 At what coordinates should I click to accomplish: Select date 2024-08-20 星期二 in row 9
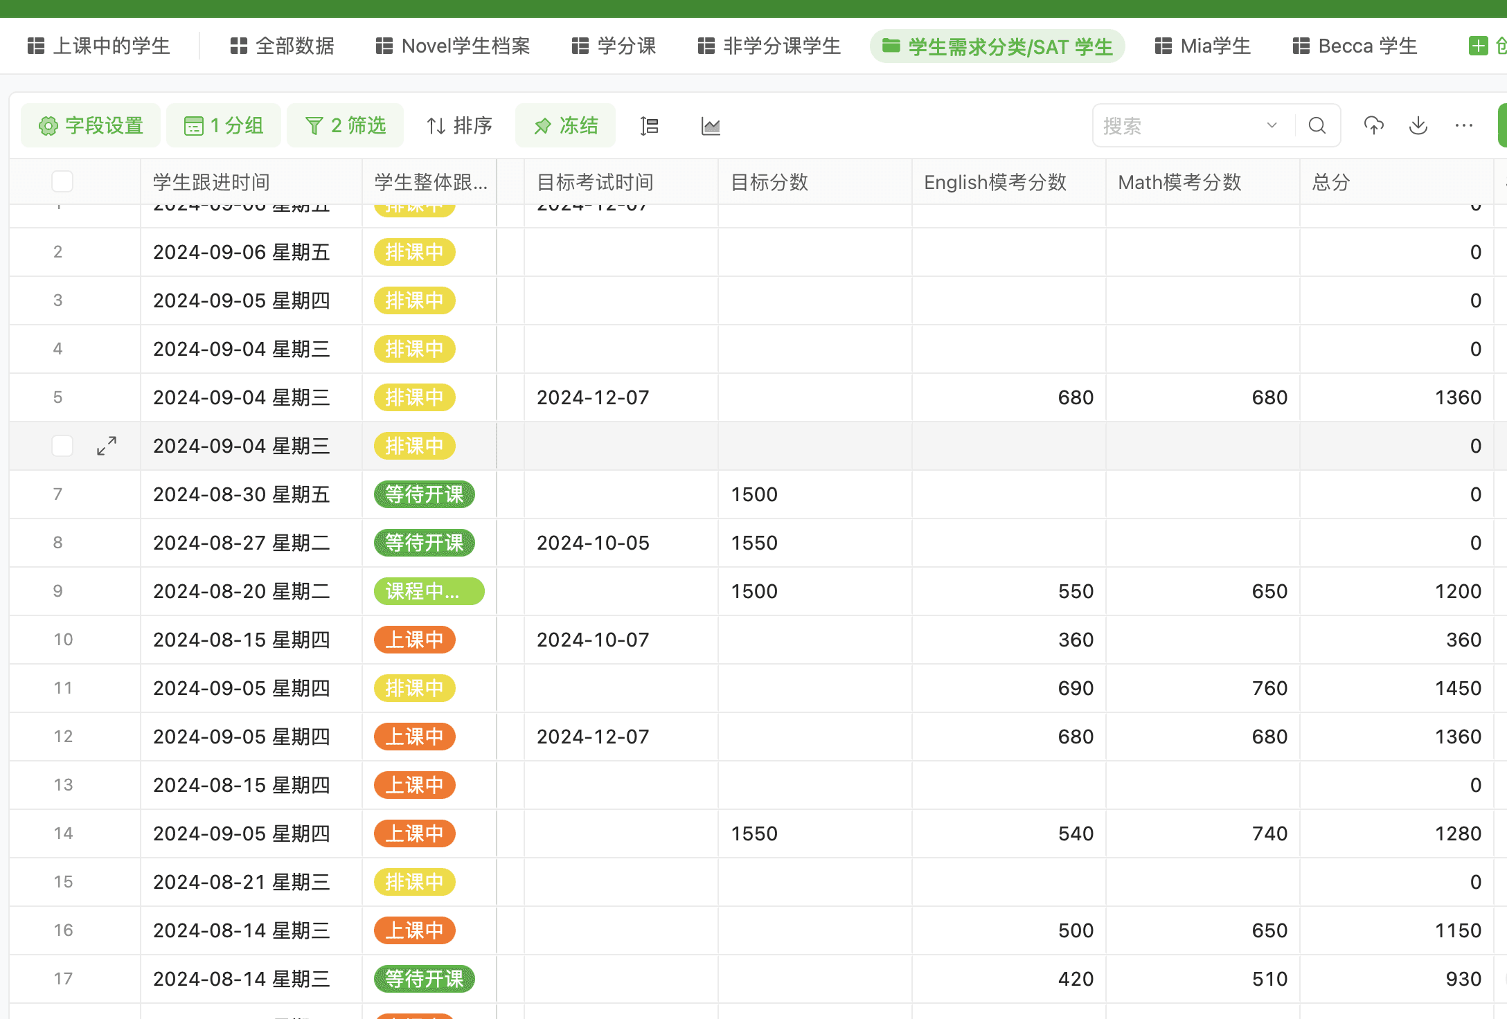(241, 591)
